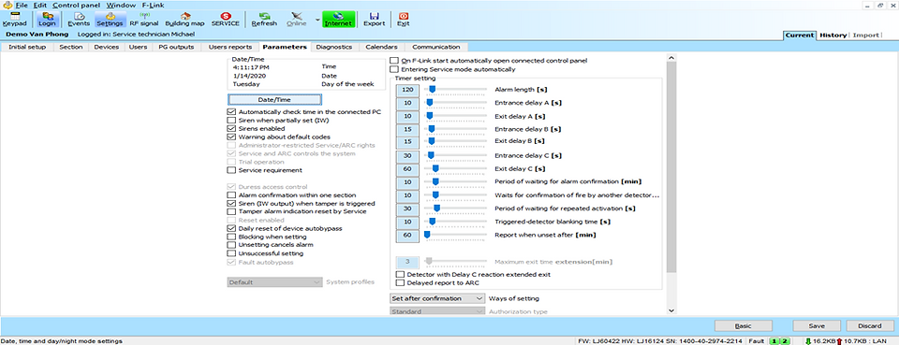
Task: Click the Entrance delay C value field
Action: [408, 155]
